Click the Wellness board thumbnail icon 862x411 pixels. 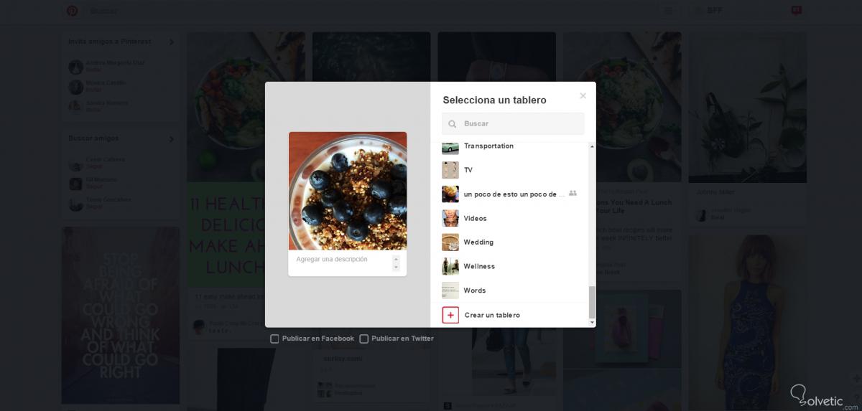pyautogui.click(x=450, y=266)
